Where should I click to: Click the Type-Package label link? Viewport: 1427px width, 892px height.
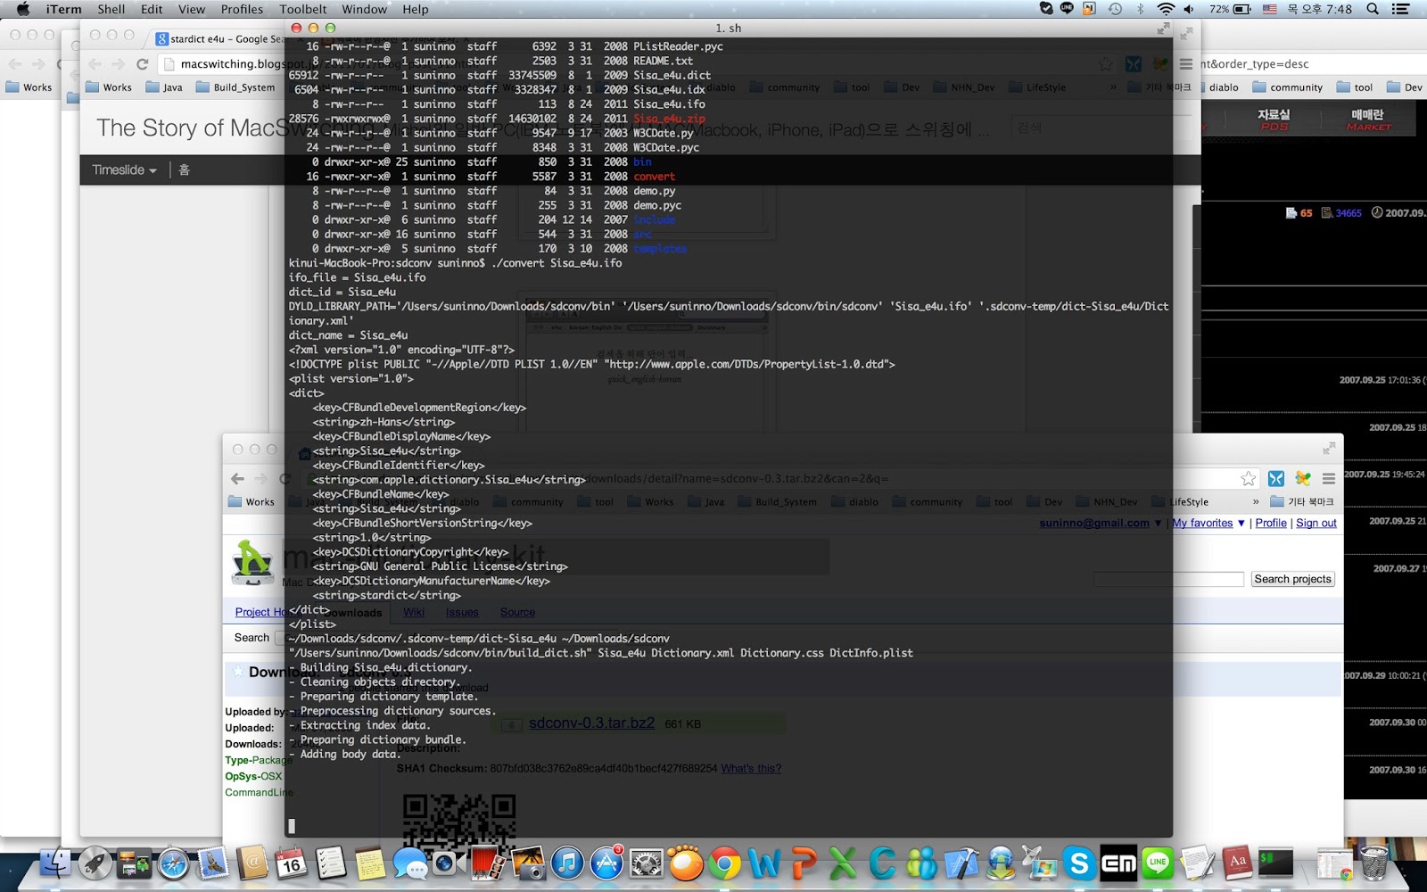click(259, 760)
